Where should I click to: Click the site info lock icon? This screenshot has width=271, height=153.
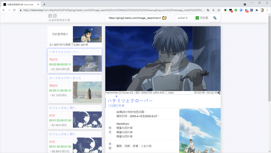[21, 10]
